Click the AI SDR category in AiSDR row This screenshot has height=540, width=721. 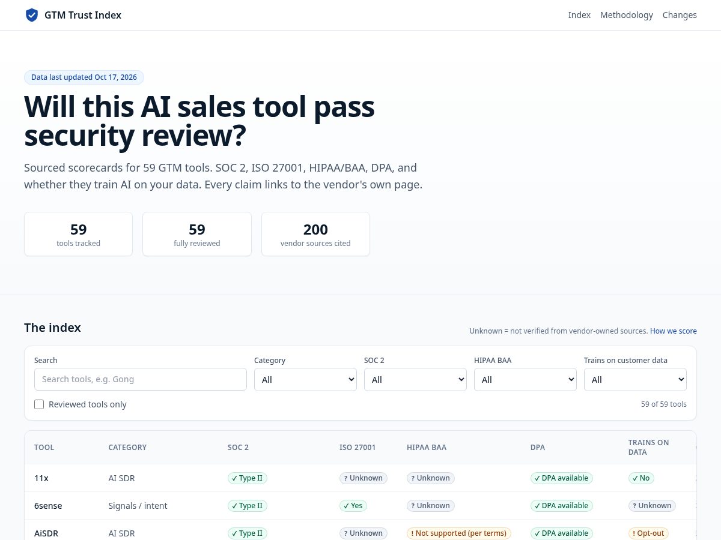[x=122, y=533]
